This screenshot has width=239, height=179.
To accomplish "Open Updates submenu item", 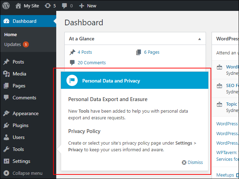I will [x=13, y=44].
